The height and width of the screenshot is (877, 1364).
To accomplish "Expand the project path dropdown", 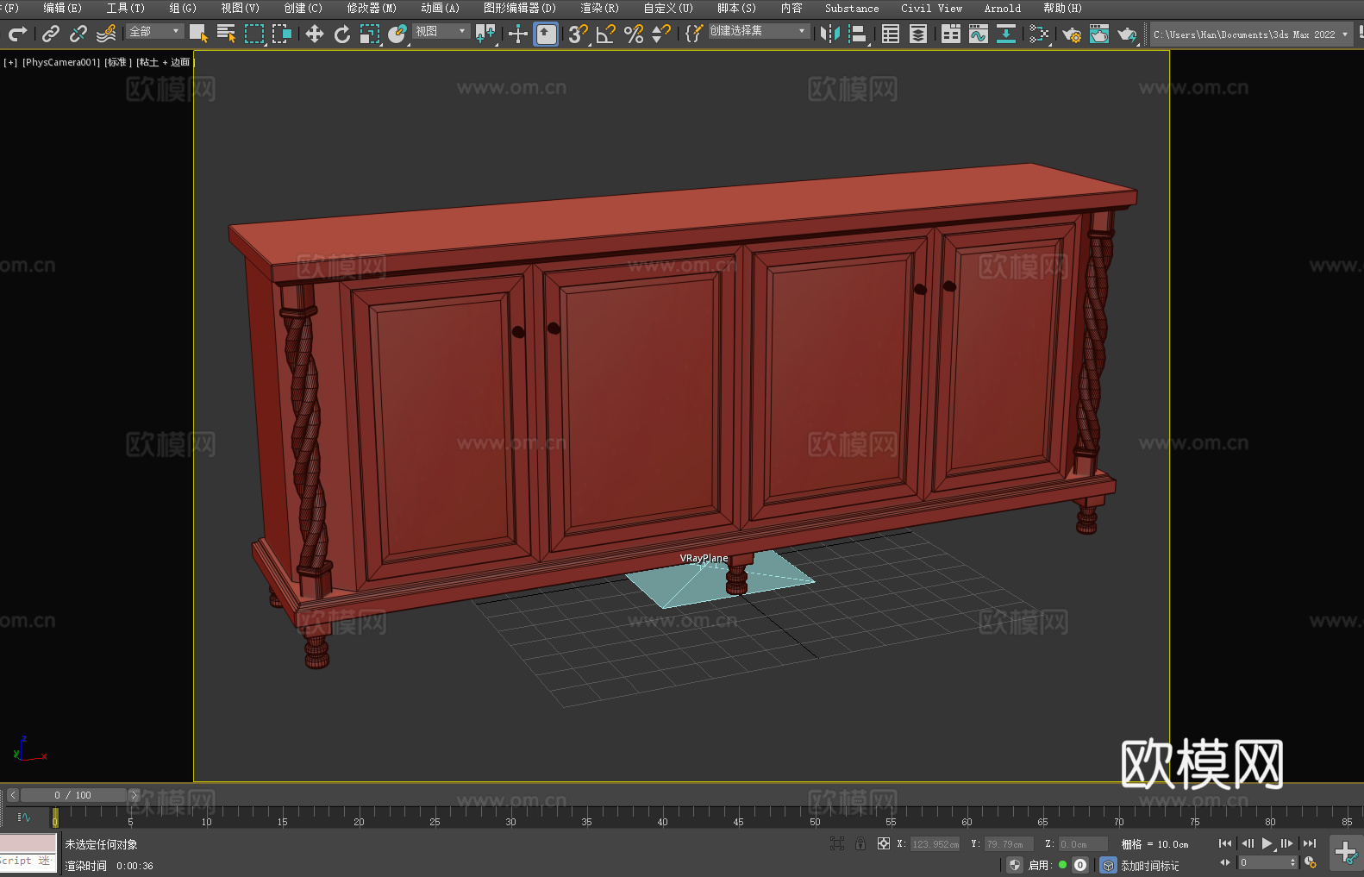I will click(1344, 34).
